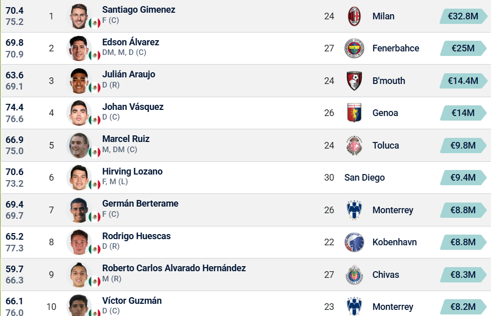492x316 pixels.
Task: Click the €25M market value tag
Action: pos(463,48)
